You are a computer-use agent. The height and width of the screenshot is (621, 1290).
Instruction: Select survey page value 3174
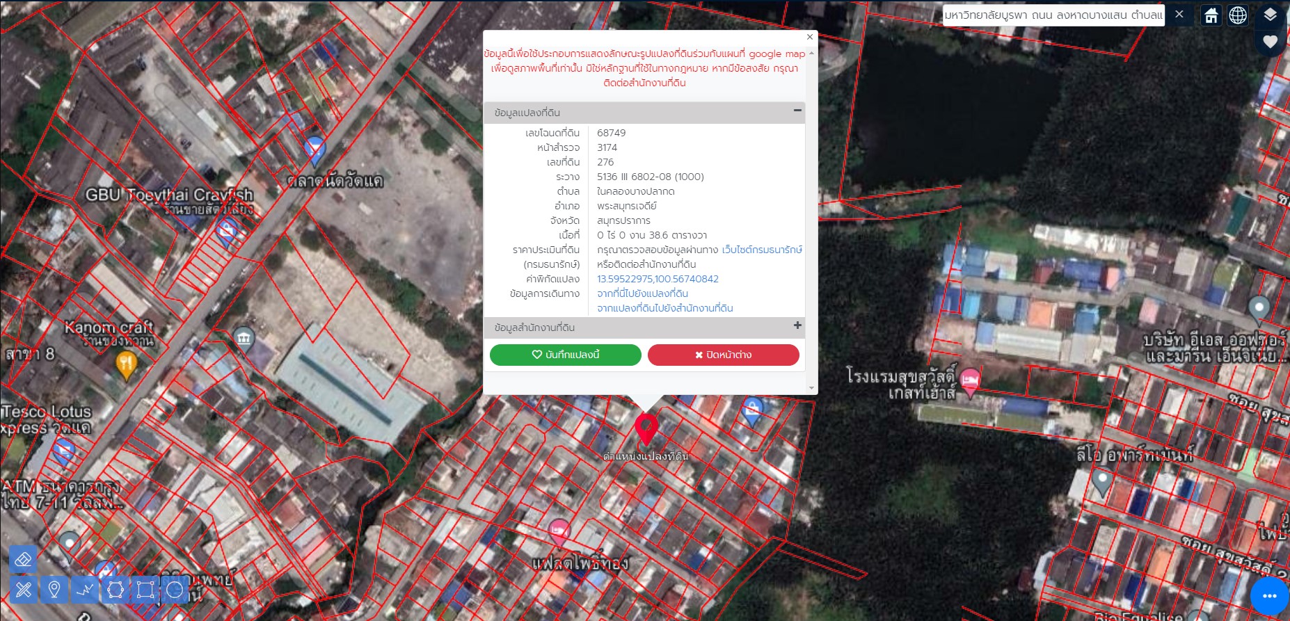tap(607, 147)
